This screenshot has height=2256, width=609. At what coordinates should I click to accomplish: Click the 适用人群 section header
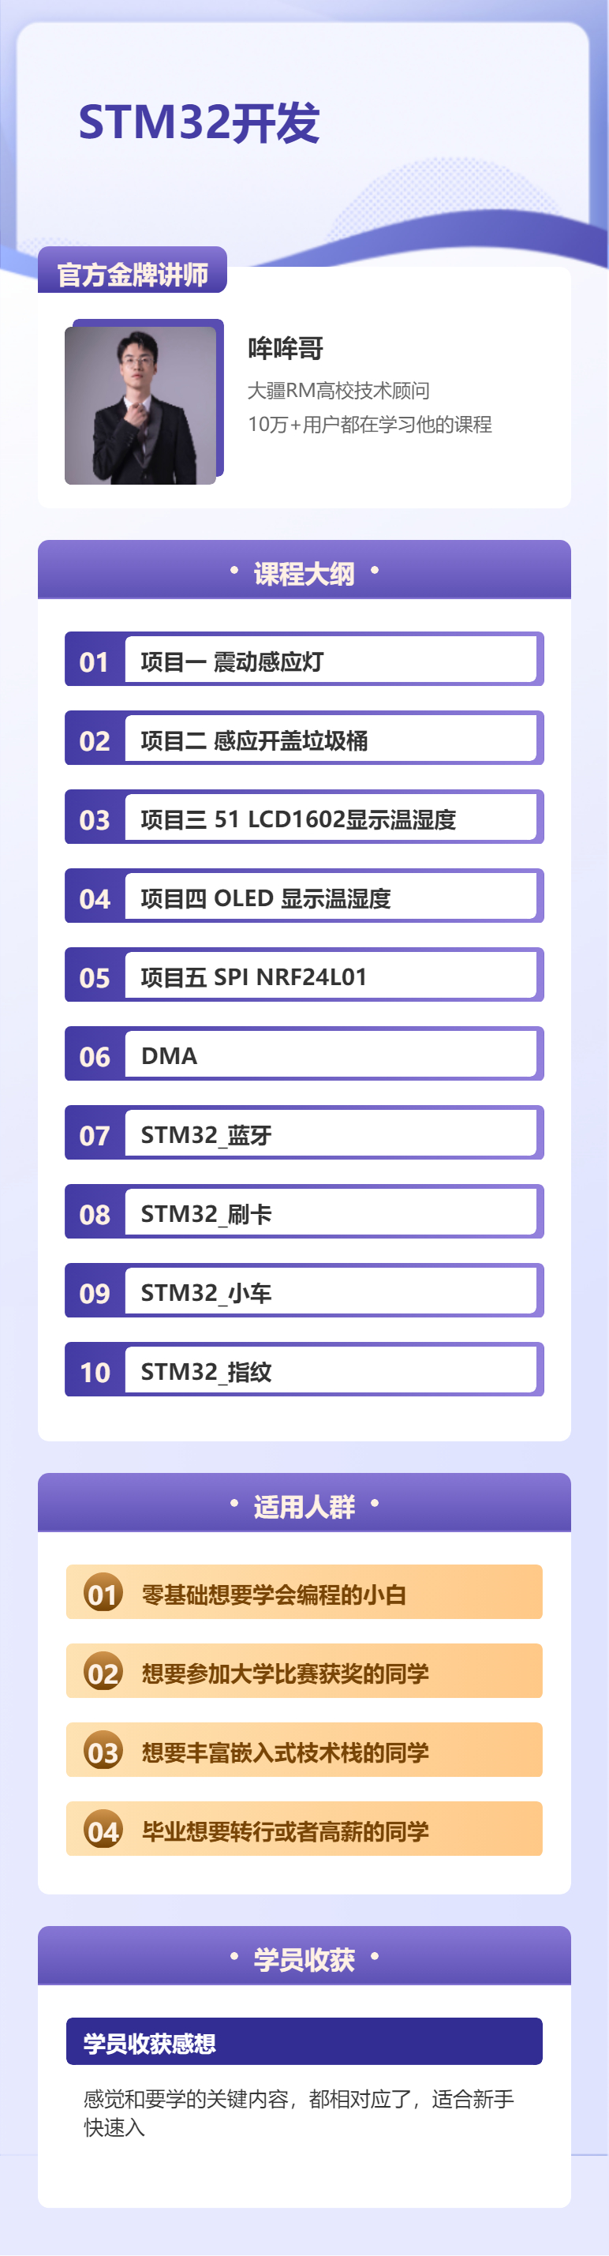point(304,1504)
